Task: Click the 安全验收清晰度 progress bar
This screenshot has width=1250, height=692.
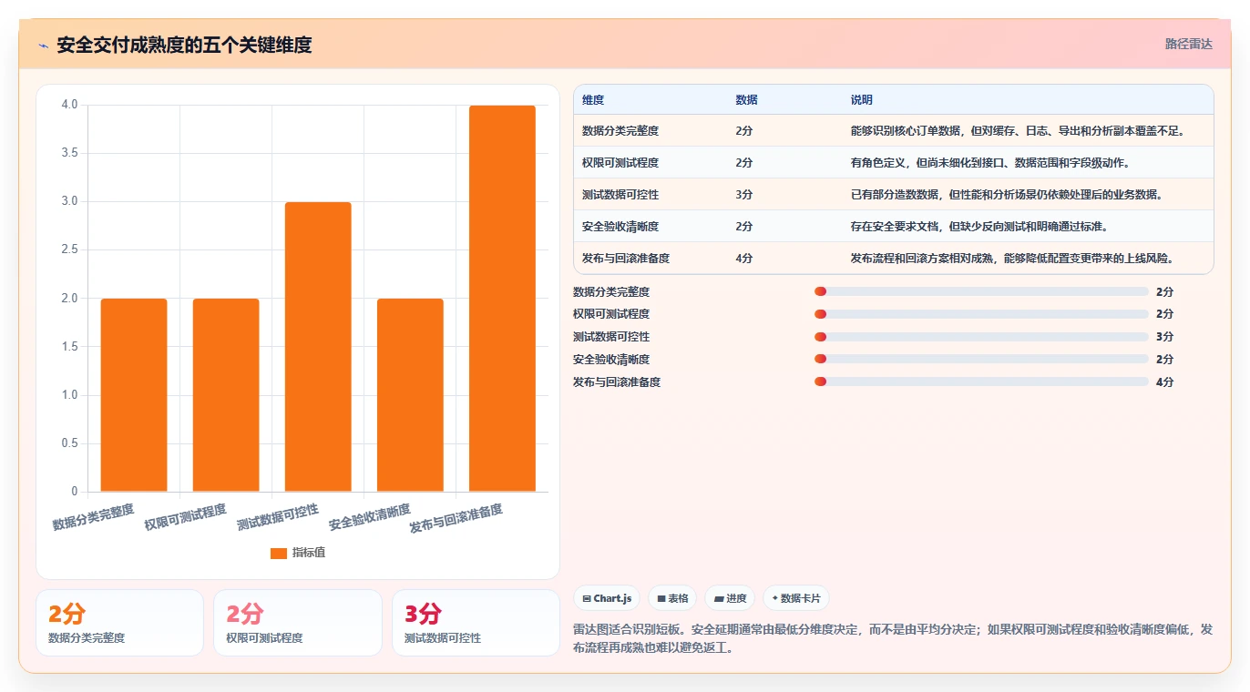Action: 981,359
